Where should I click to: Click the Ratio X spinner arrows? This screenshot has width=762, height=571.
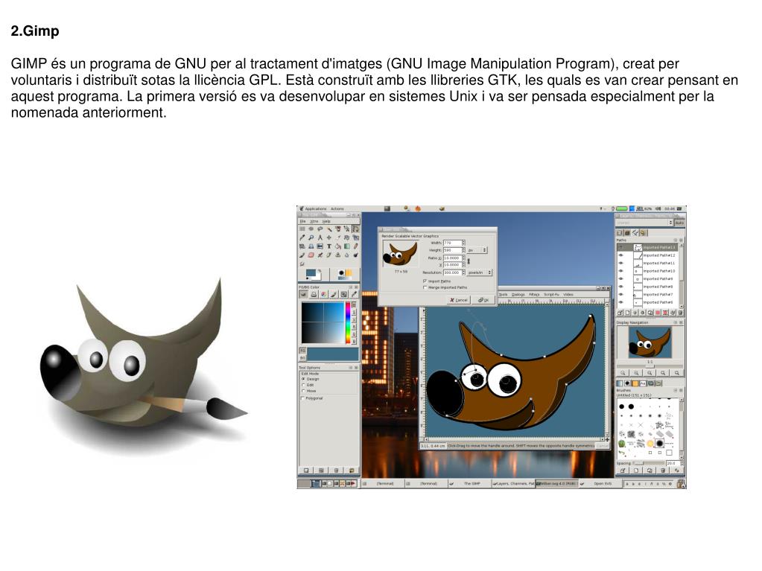(x=463, y=258)
